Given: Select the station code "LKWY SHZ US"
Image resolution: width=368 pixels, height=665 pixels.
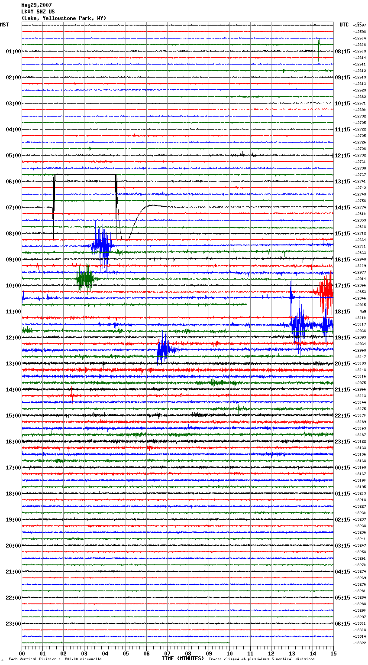Looking at the screenshot, I should (x=38, y=12).
